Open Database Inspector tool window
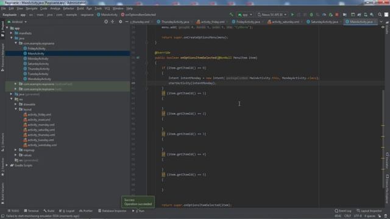390x219 pixels. pos(112,211)
